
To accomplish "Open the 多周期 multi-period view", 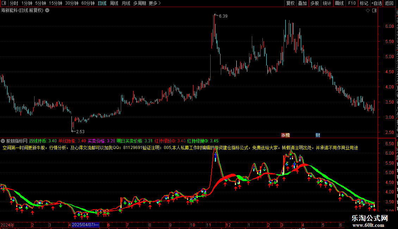I will [139, 3].
